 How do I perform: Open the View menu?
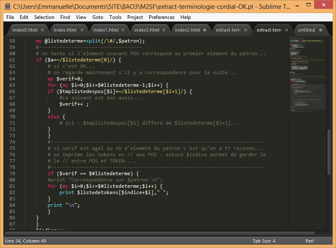(x=81, y=17)
